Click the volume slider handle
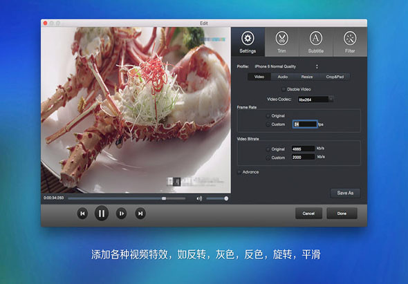Viewport: 408px width, 284px height. tap(226, 199)
